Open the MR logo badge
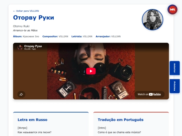 (x=172, y=9)
